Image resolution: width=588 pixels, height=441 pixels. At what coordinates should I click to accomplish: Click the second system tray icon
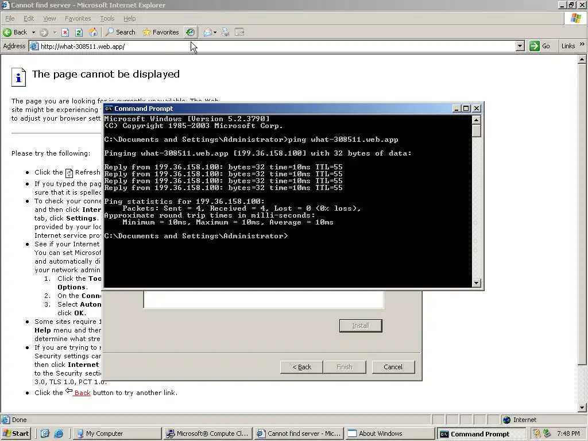click(x=547, y=434)
